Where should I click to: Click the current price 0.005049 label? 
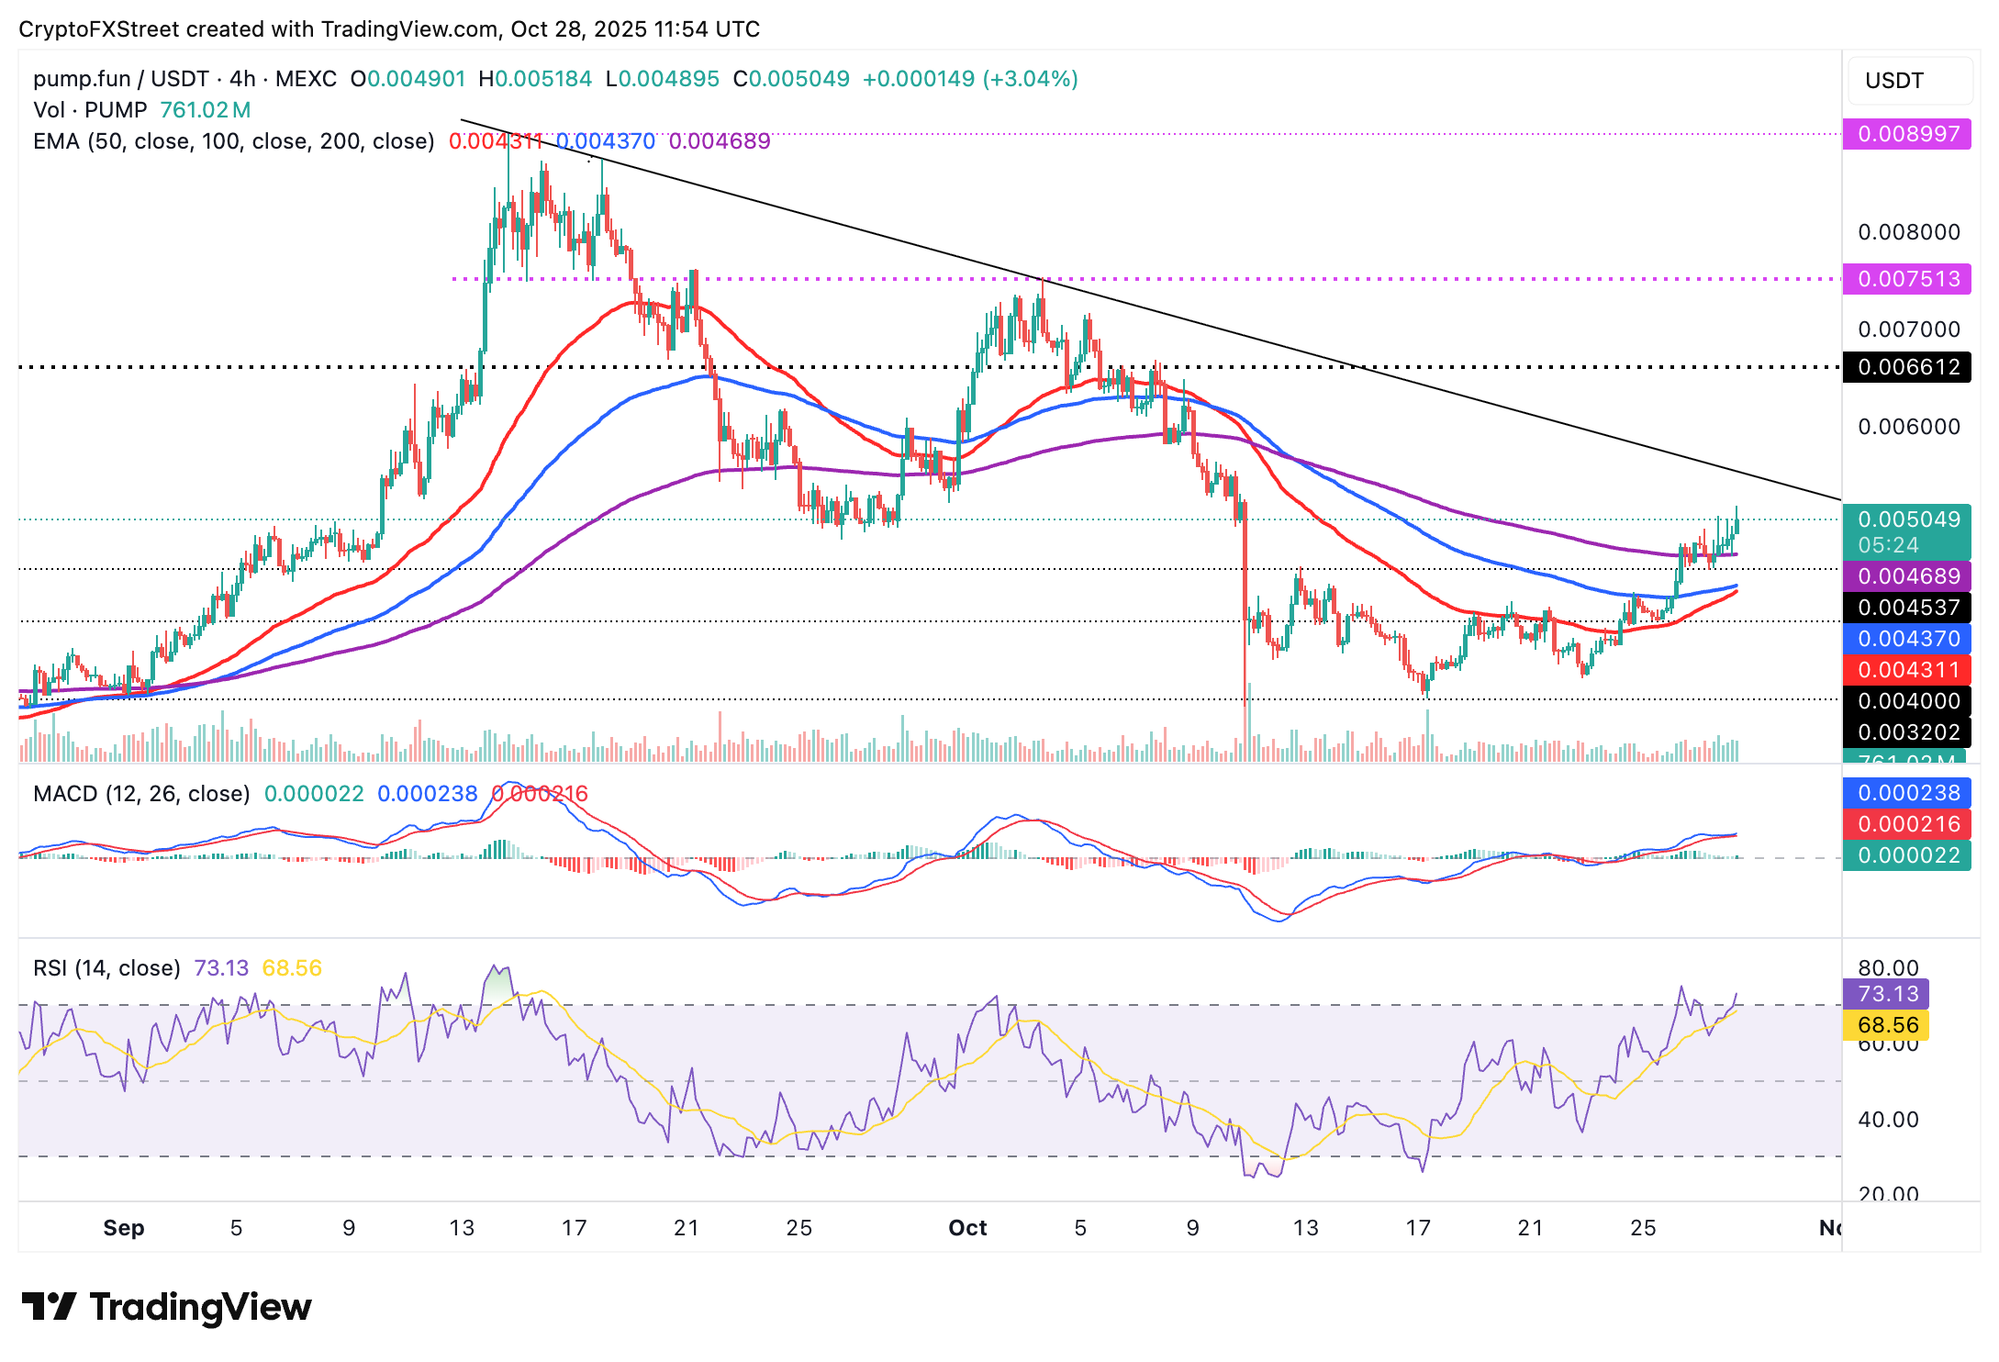click(x=1907, y=520)
